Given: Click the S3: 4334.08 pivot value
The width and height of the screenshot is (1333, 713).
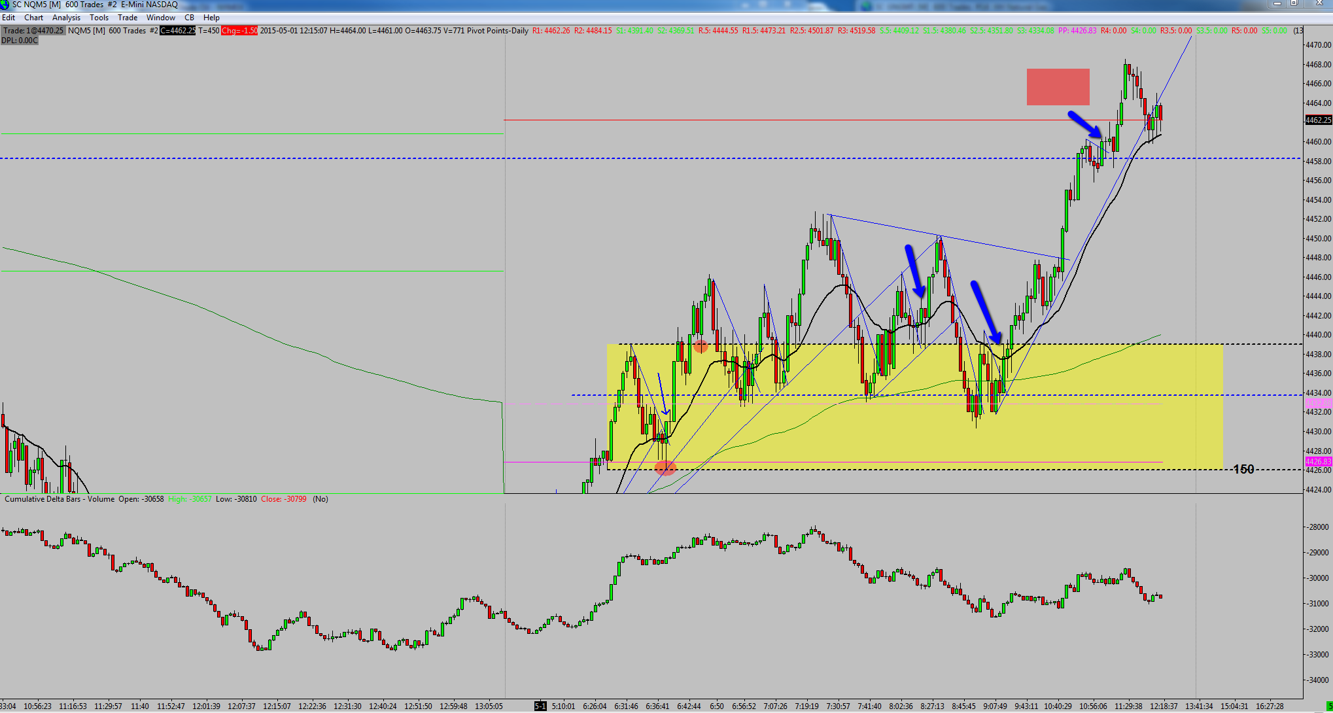Looking at the screenshot, I should pyautogui.click(x=1035, y=31).
